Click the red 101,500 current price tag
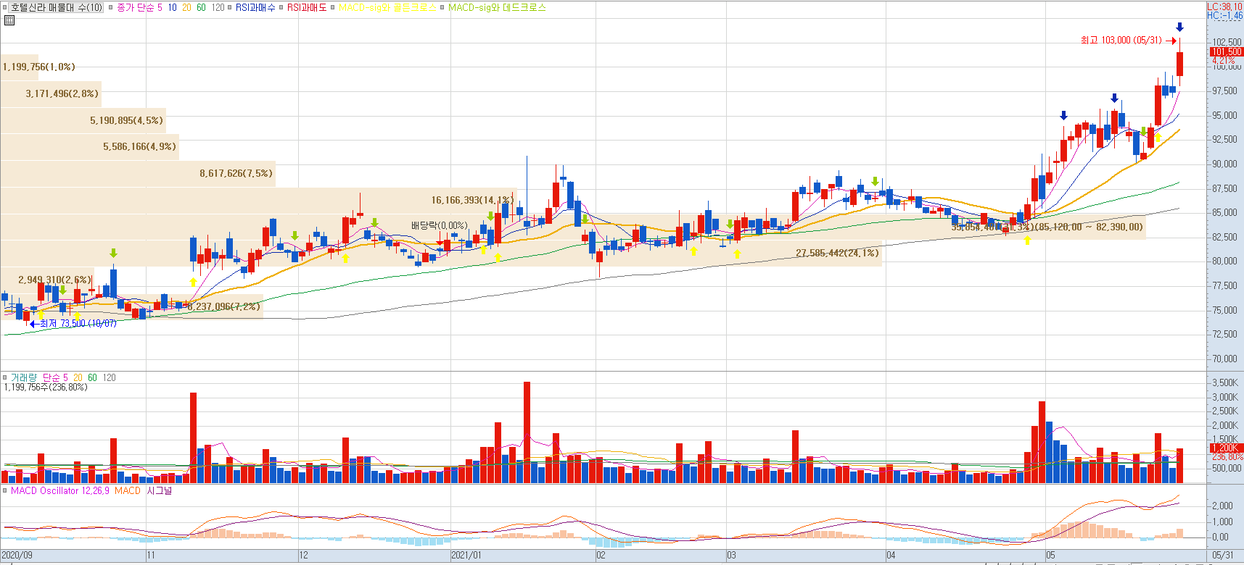 pyautogui.click(x=1226, y=51)
